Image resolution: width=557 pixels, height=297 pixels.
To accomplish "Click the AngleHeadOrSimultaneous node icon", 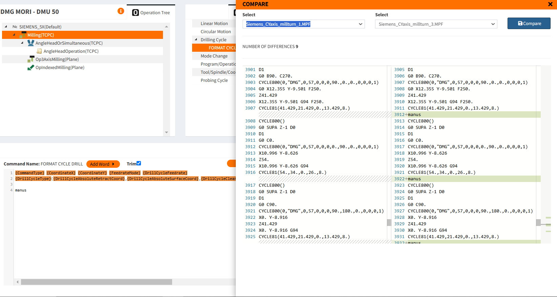I will tap(31, 43).
